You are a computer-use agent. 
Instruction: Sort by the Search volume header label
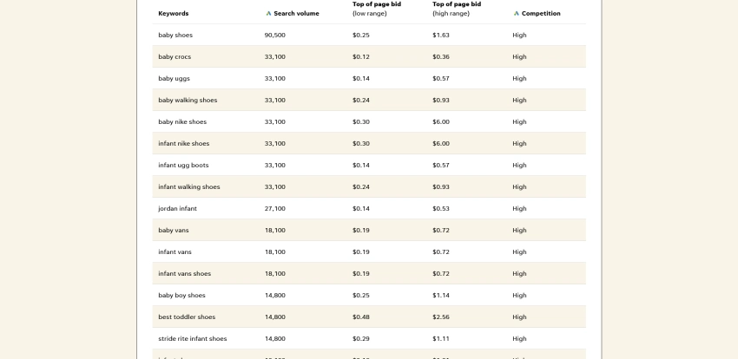click(x=296, y=14)
